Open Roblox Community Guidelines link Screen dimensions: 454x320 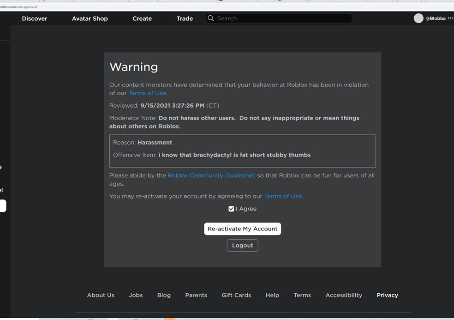coord(211,175)
